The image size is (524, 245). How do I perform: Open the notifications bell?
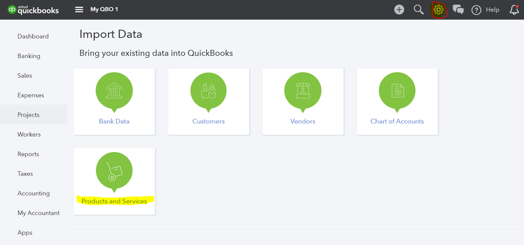tap(514, 9)
